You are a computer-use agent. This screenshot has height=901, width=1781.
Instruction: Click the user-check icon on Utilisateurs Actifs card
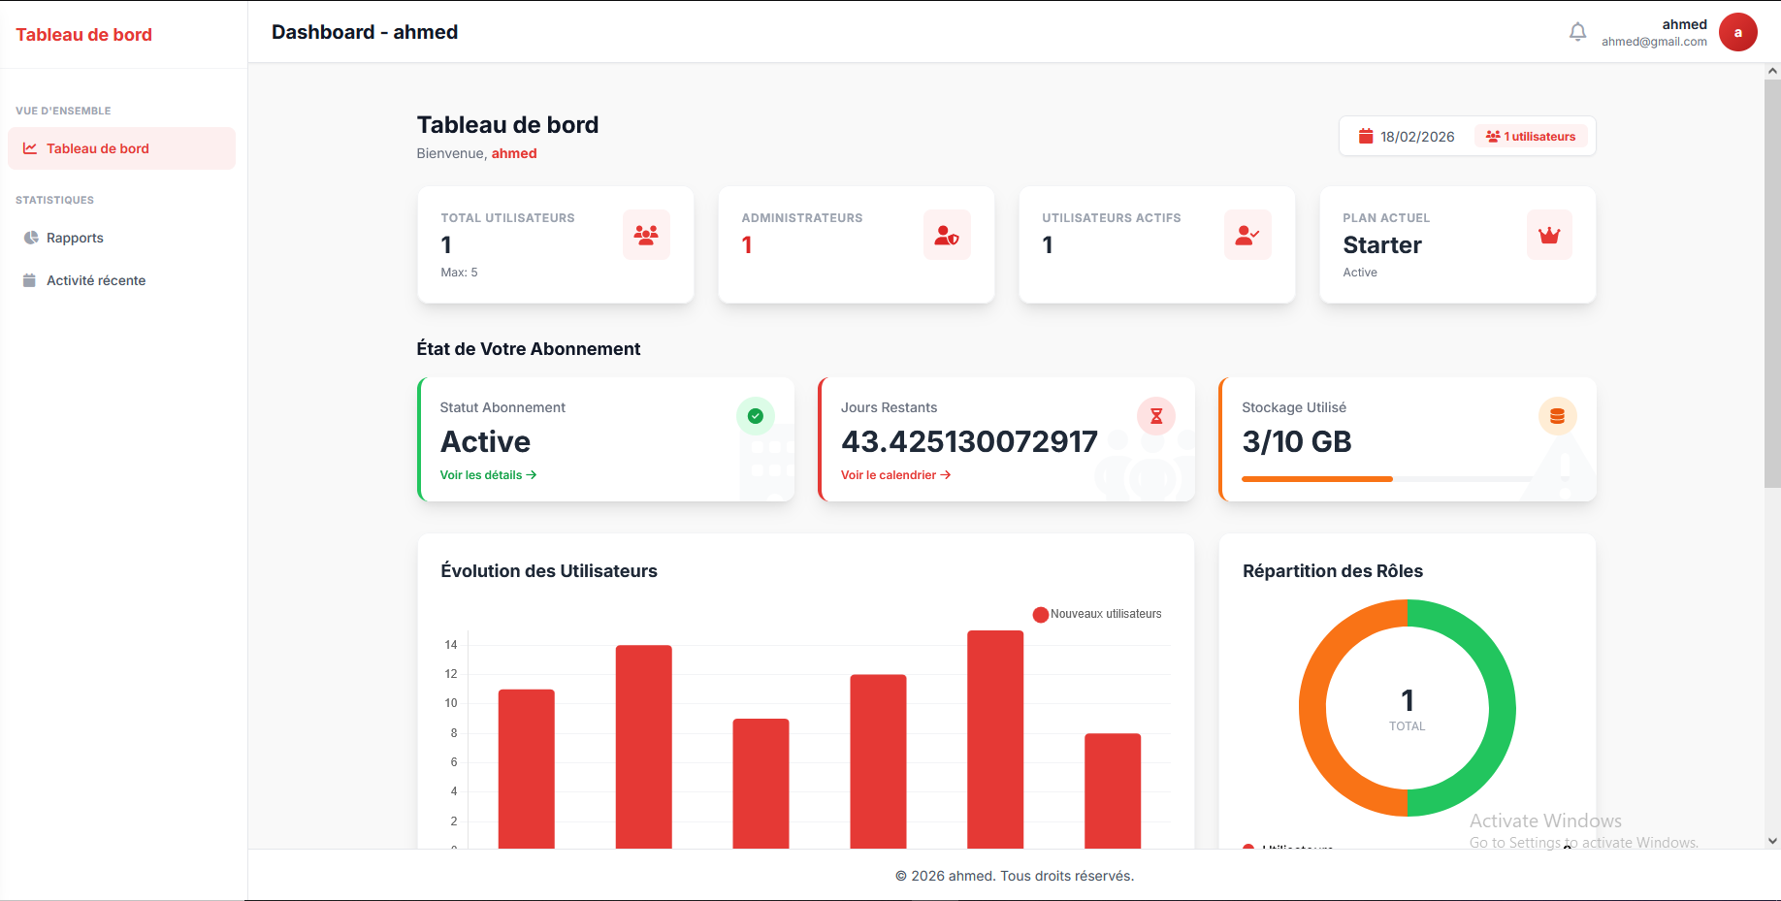point(1247,234)
